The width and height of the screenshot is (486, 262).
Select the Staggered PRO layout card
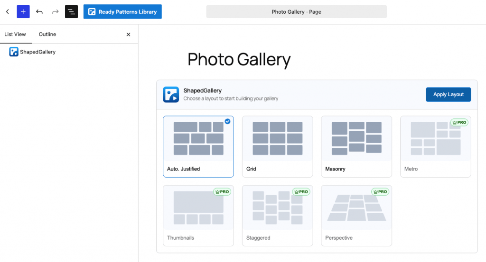coord(277,216)
